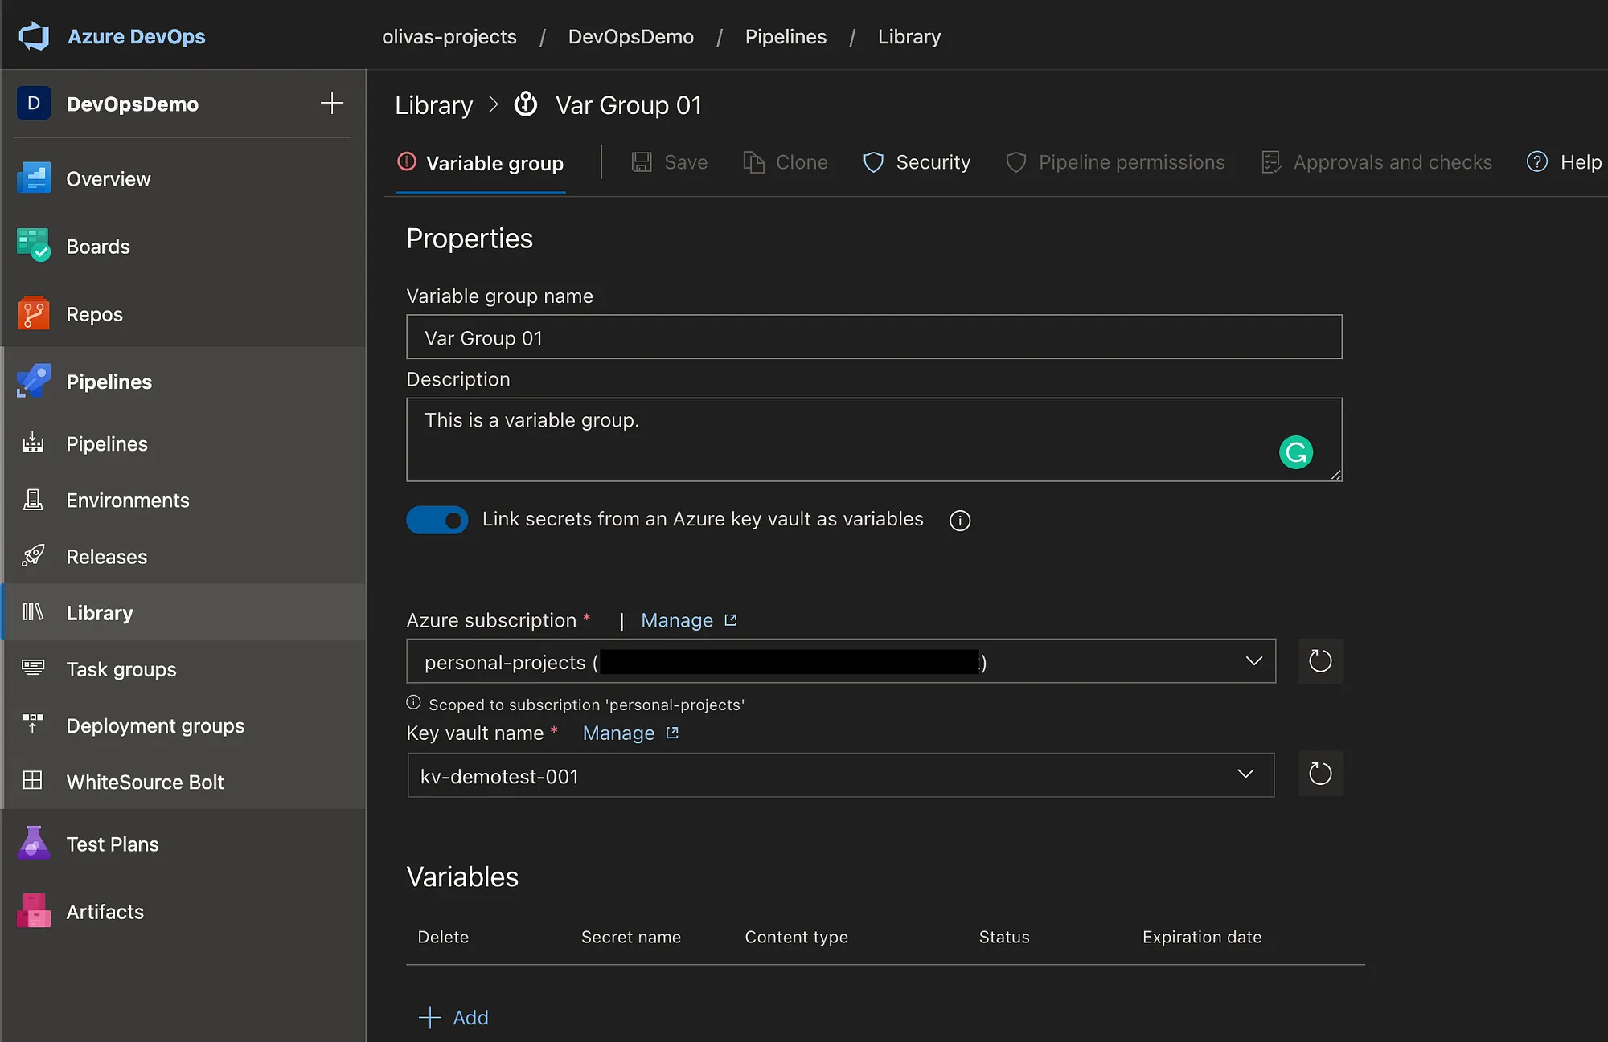Toggle Link secrets from Azure key vault switch
Image resolution: width=1608 pixels, height=1042 pixels.
click(x=437, y=520)
